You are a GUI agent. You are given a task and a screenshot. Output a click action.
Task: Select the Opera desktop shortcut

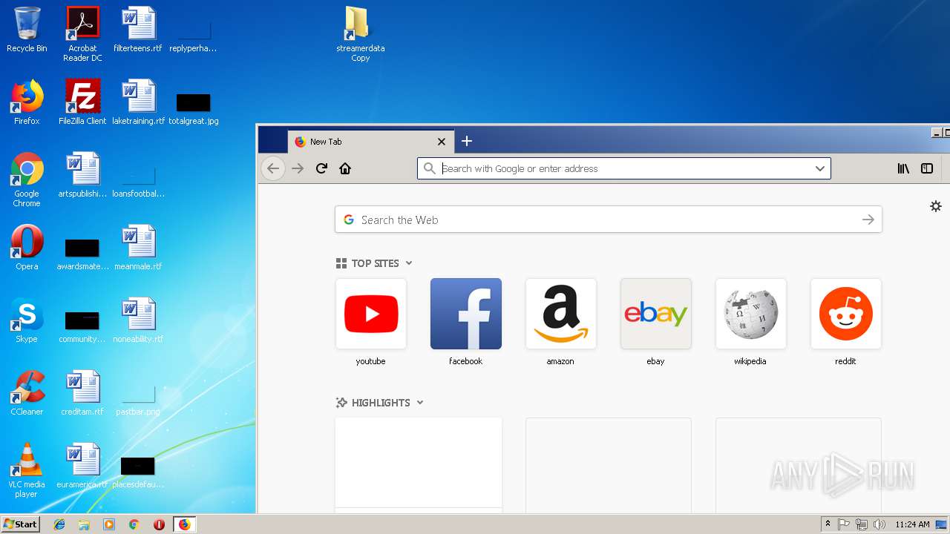27,248
